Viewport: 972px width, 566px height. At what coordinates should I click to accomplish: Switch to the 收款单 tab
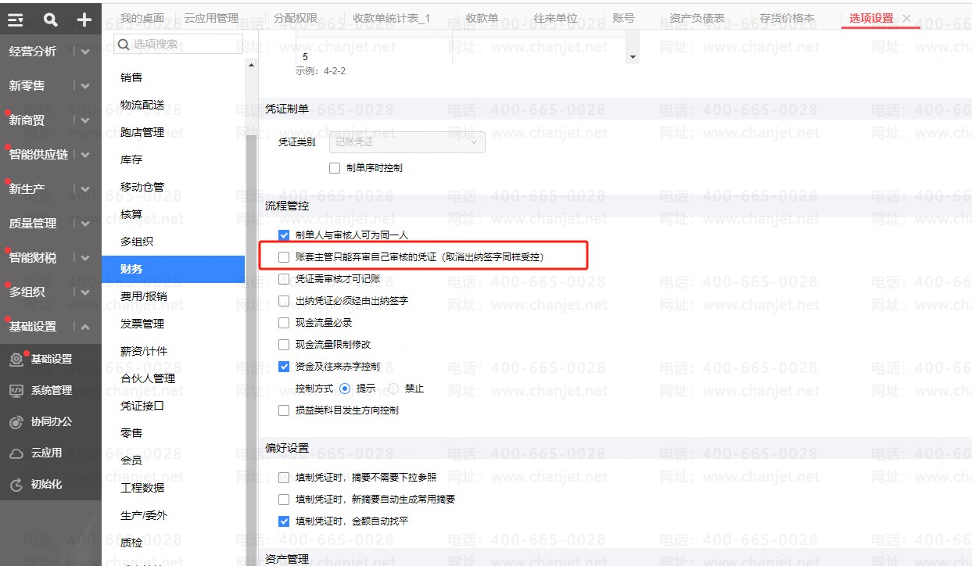click(x=482, y=18)
